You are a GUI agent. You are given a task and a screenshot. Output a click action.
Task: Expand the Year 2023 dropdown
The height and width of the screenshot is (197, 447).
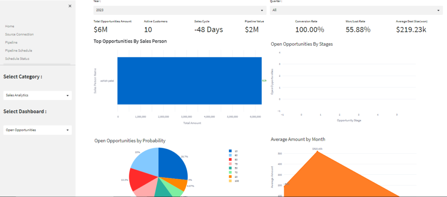click(x=179, y=10)
